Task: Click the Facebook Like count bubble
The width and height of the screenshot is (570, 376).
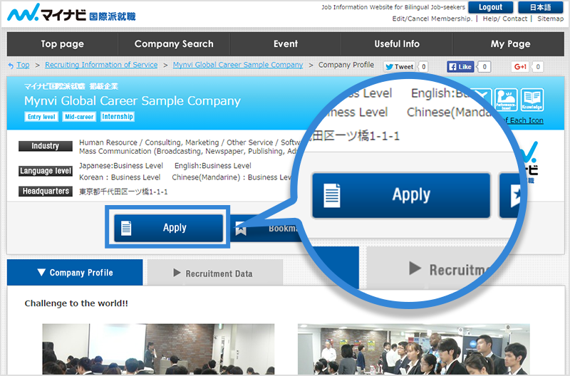Action: [x=484, y=66]
